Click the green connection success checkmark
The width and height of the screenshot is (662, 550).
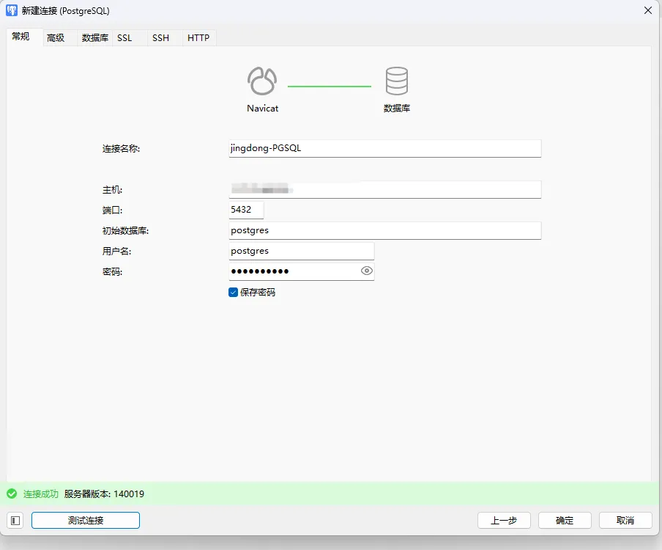[12, 494]
